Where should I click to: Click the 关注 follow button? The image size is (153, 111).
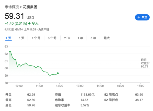pyautogui.click(x=142, y=17)
